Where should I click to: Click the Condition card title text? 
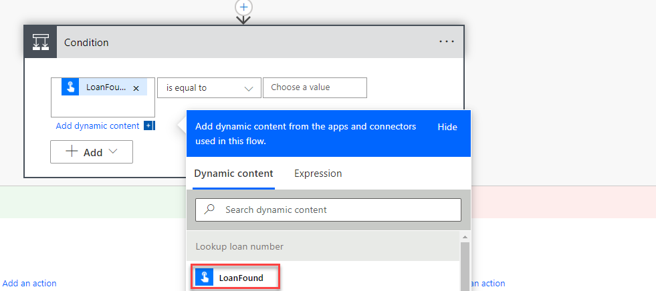[86, 43]
